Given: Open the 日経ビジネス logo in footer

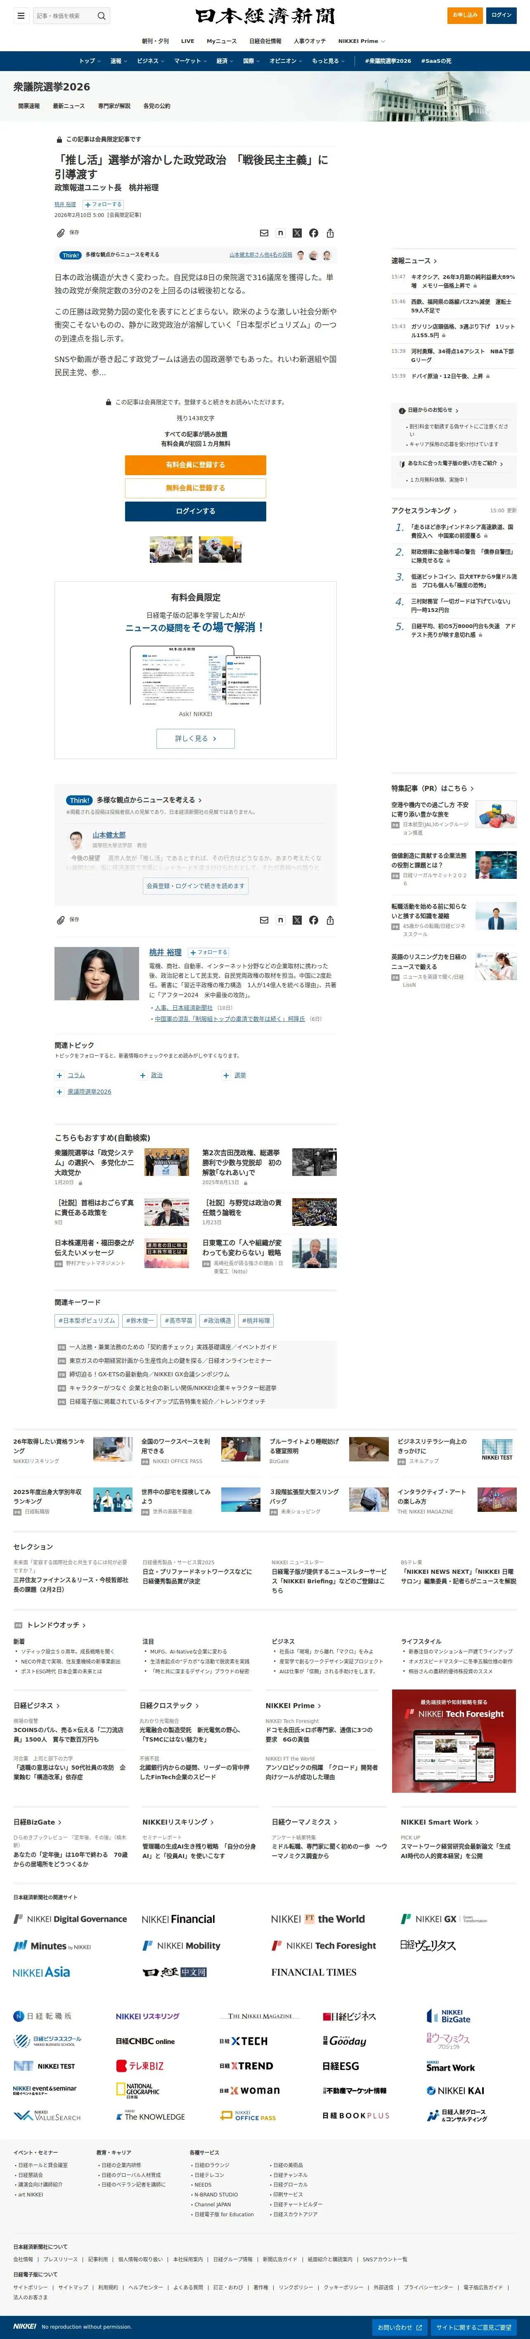Looking at the screenshot, I should (x=349, y=2016).
